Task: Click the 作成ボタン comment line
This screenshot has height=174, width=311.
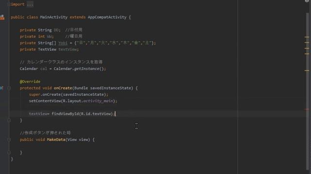Action: point(45,133)
